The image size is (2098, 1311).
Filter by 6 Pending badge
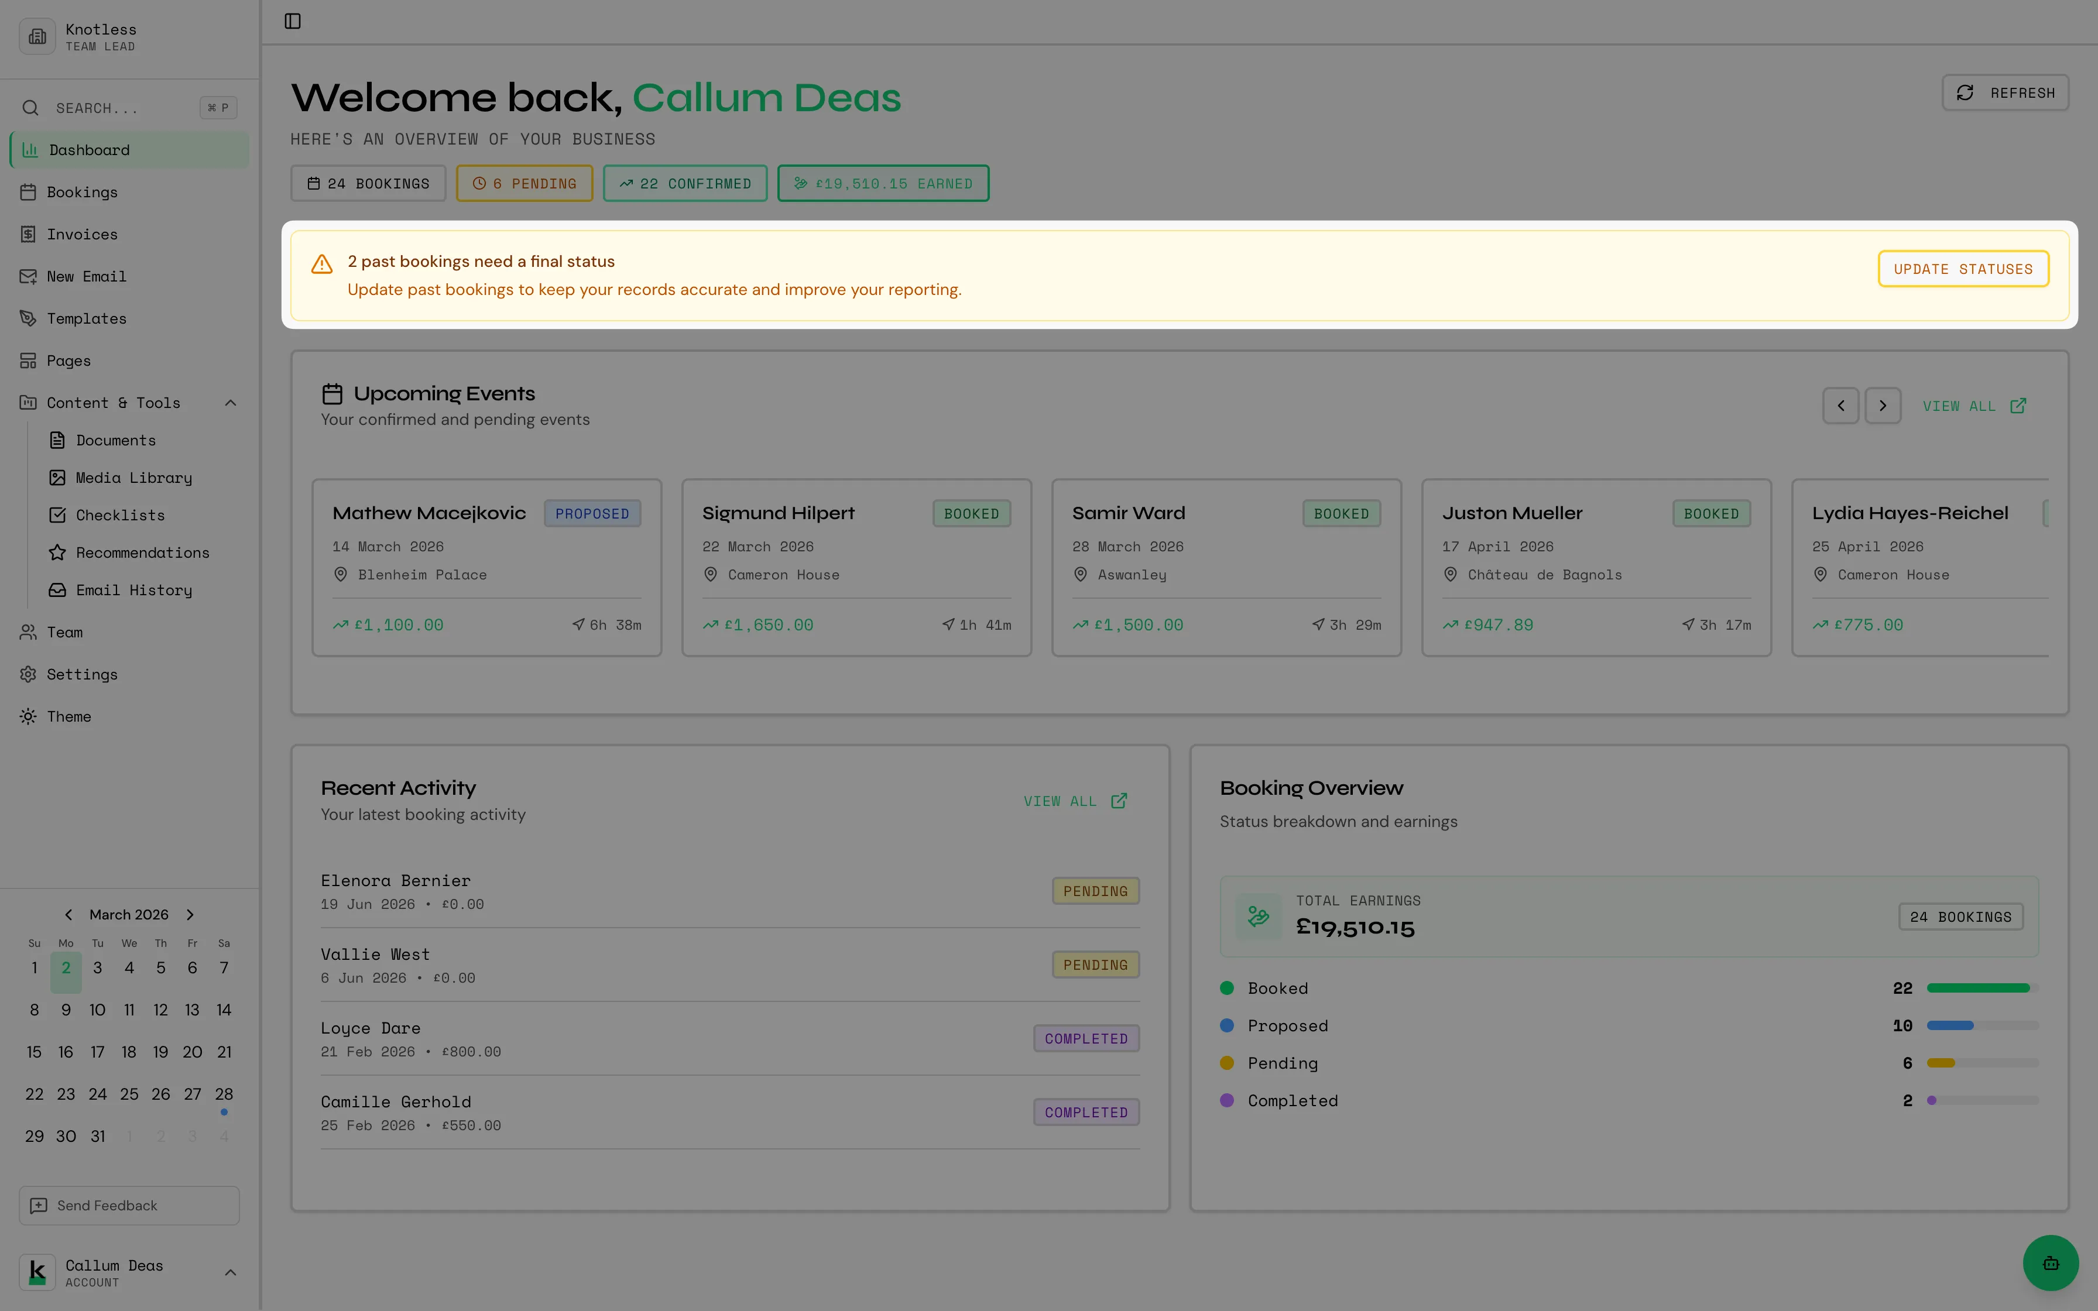(524, 184)
